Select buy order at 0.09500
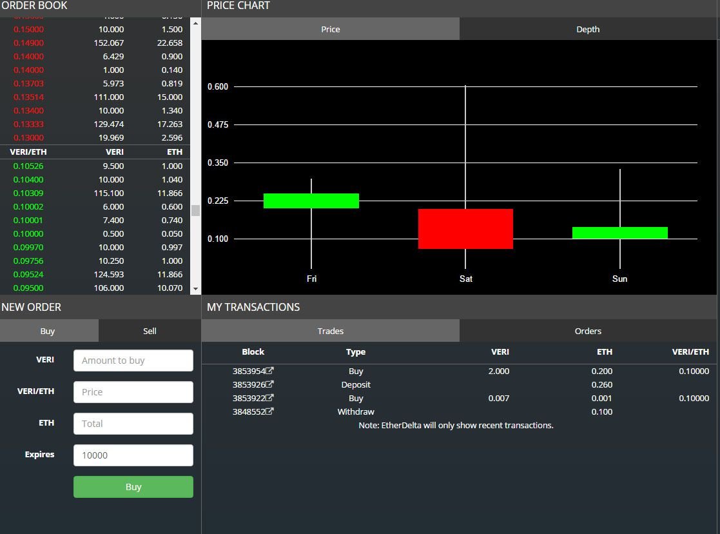 pos(95,288)
